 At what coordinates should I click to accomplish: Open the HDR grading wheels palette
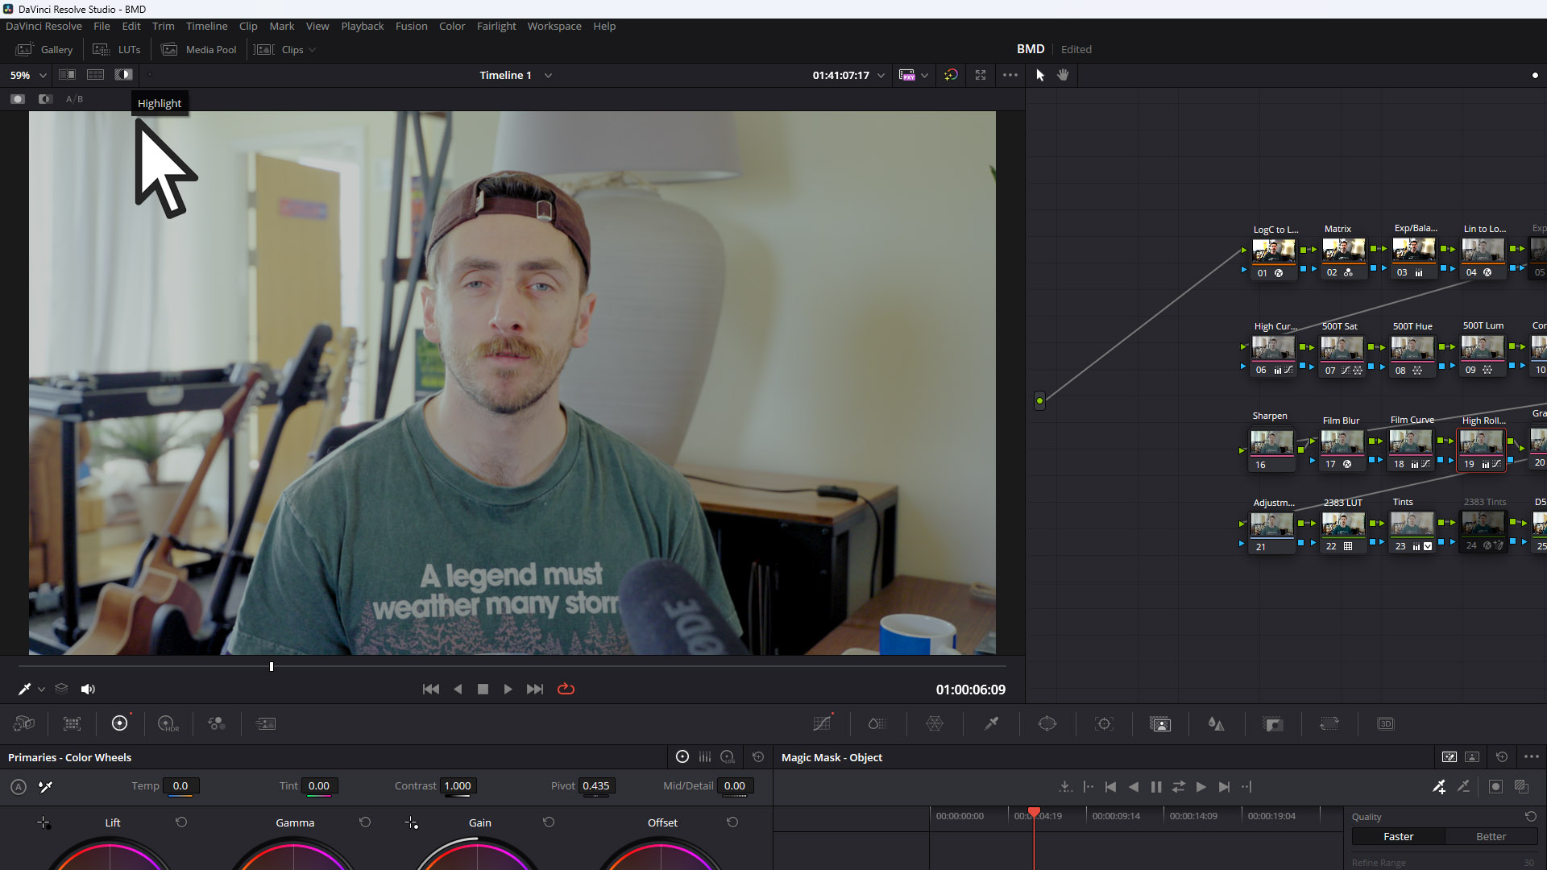point(168,723)
